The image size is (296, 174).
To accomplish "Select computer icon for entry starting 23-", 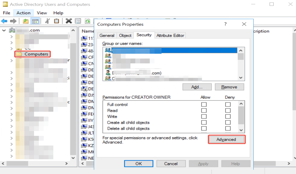I will point(84,45).
